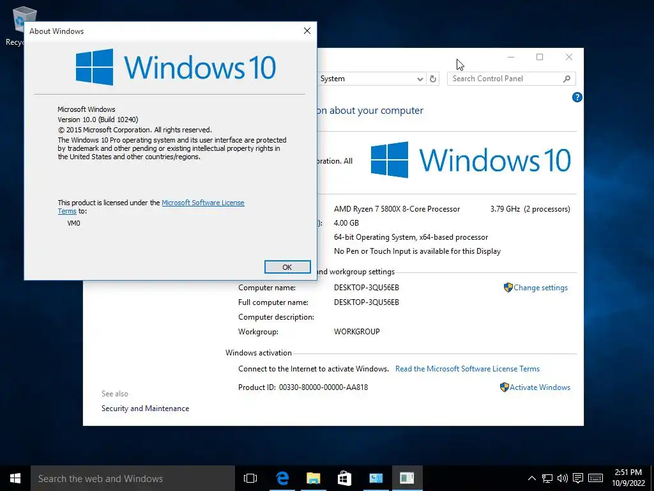Open the Windows Store taskbar icon
The image size is (654, 491).
(x=344, y=478)
